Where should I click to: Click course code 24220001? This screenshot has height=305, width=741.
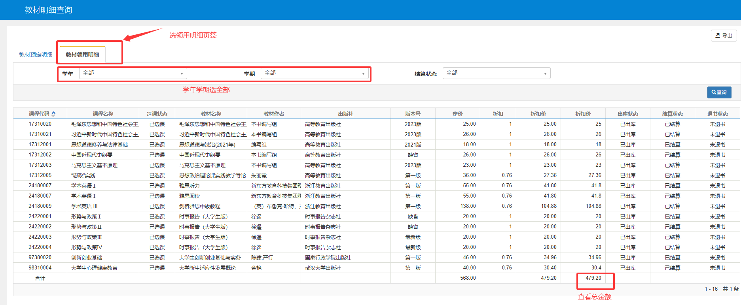click(40, 217)
